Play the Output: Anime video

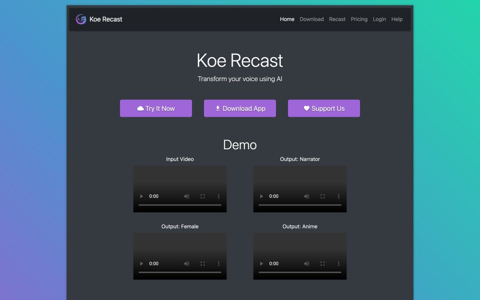pos(262,263)
